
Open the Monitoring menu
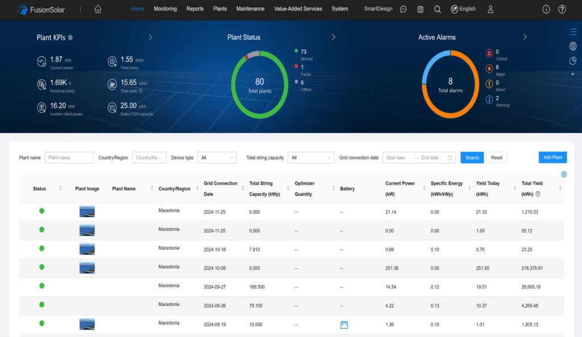(165, 9)
